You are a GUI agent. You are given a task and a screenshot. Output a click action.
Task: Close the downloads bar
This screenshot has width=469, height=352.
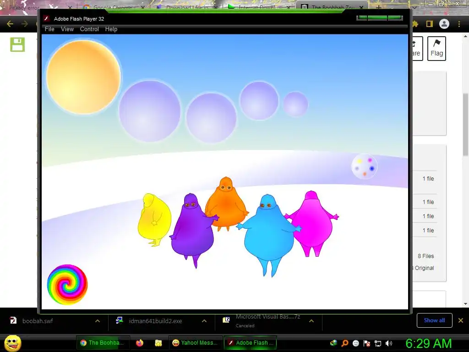click(x=461, y=320)
